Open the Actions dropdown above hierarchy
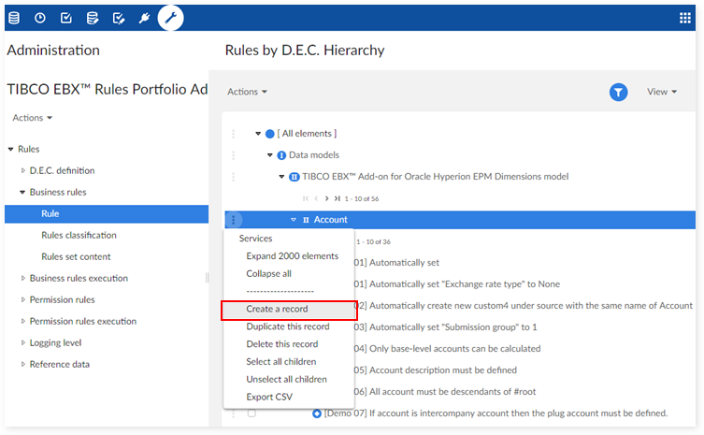Image resolution: width=704 pixels, height=435 pixels. [x=247, y=92]
